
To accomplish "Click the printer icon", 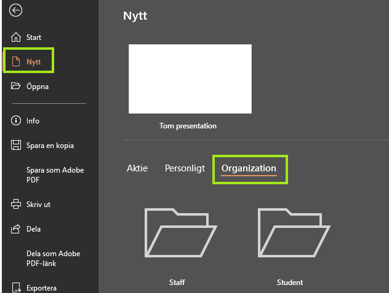I will point(16,204).
